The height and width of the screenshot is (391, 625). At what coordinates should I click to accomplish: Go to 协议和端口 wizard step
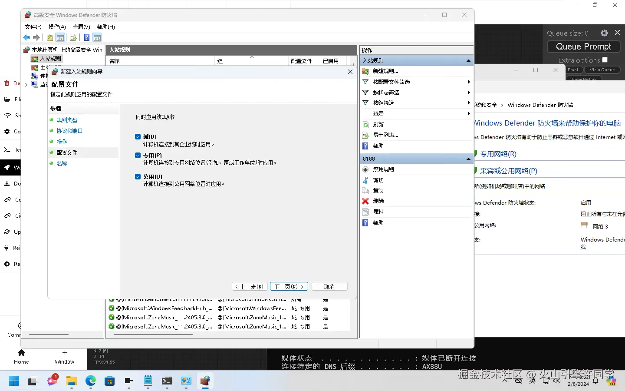point(69,131)
